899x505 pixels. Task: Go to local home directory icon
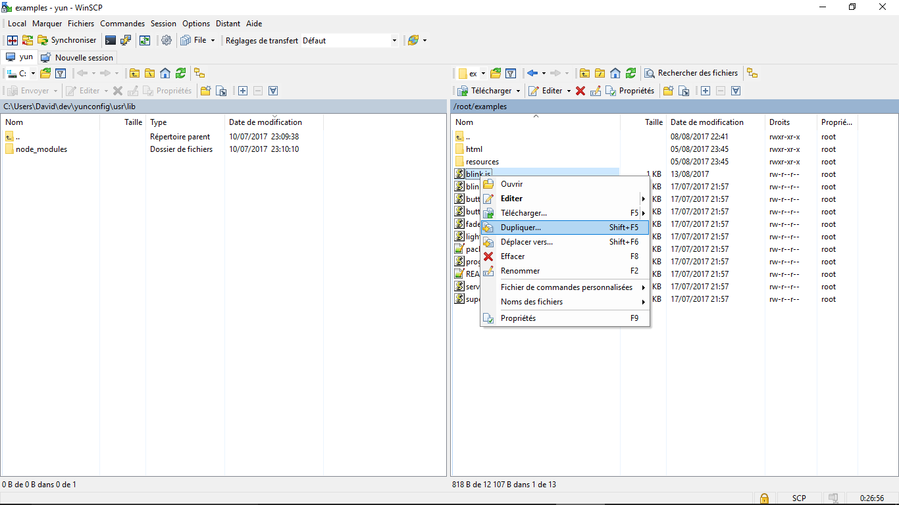pos(165,73)
